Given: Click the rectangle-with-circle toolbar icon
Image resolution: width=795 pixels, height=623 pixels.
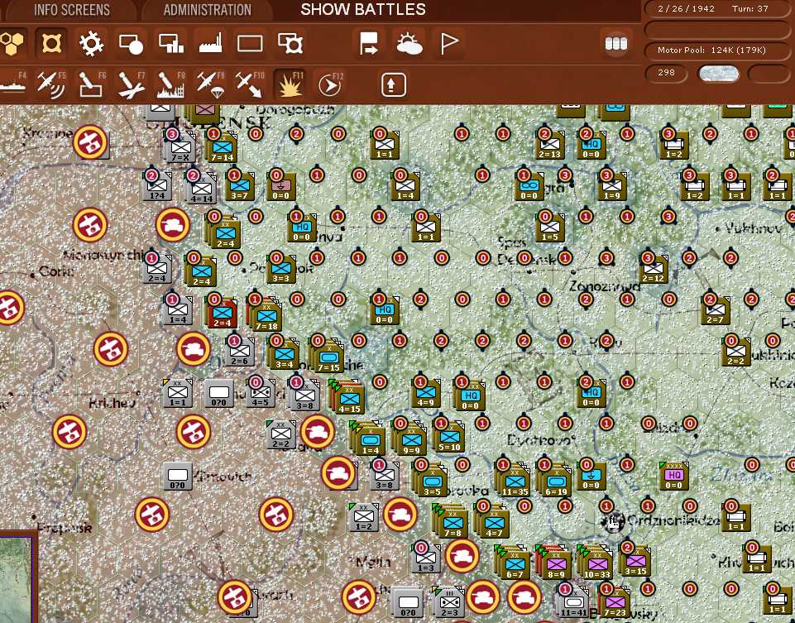Looking at the screenshot, I should tap(131, 44).
